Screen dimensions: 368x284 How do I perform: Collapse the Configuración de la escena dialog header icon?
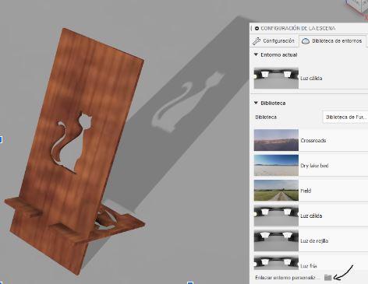click(257, 28)
